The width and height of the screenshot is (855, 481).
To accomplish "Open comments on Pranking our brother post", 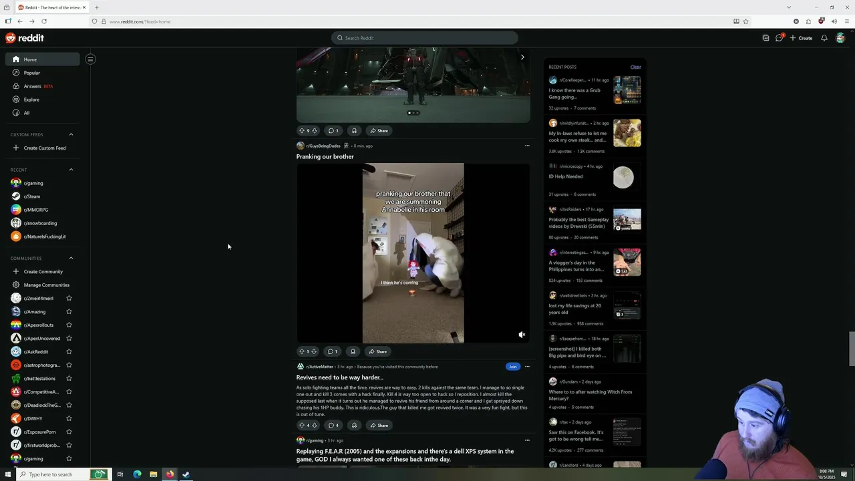I will coord(333,351).
